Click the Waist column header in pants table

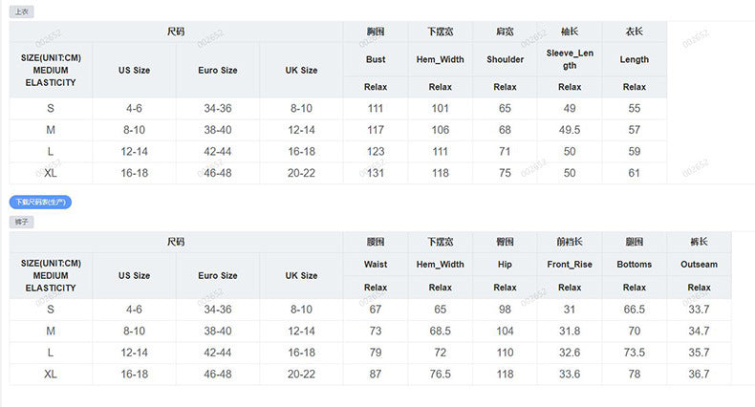pyautogui.click(x=376, y=264)
